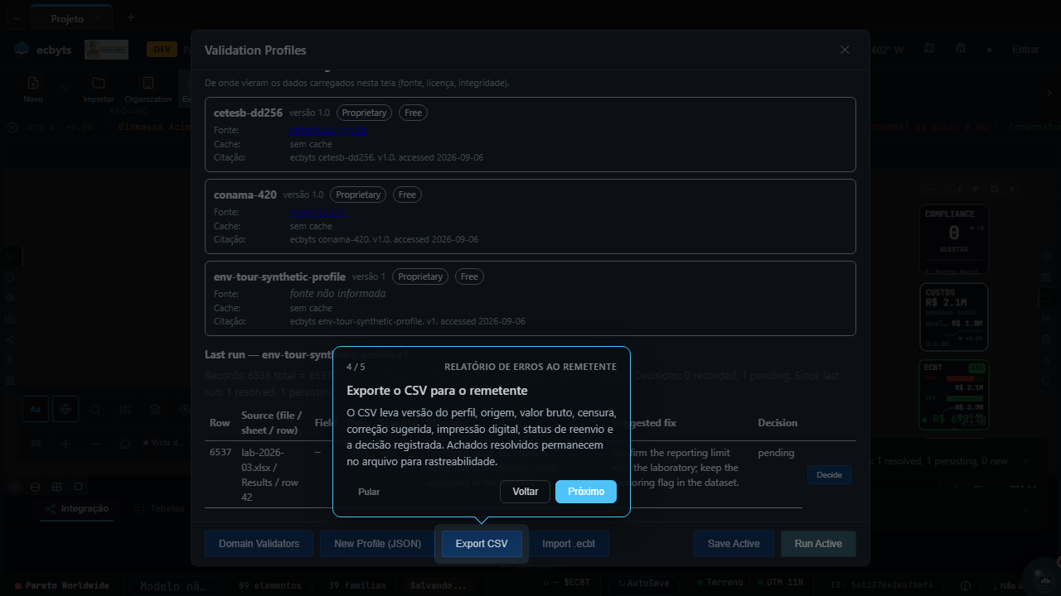Click the Proprietary badge of env-tour-synthetic-profile

420,276
